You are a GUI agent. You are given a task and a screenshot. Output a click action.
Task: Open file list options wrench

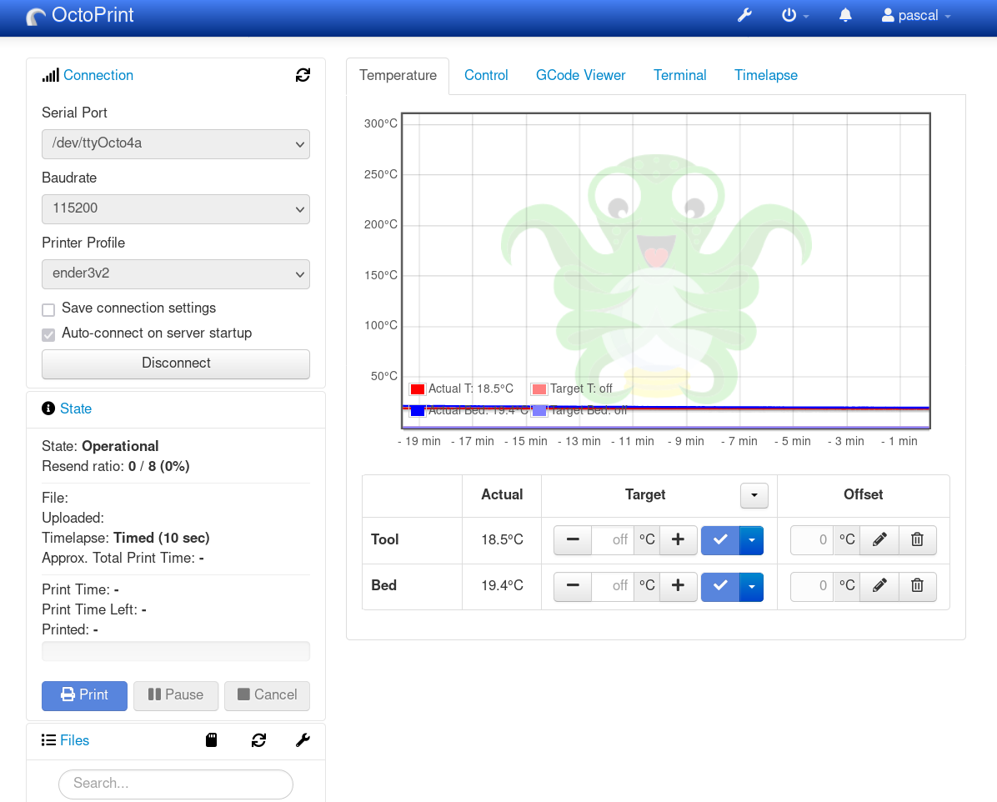303,740
